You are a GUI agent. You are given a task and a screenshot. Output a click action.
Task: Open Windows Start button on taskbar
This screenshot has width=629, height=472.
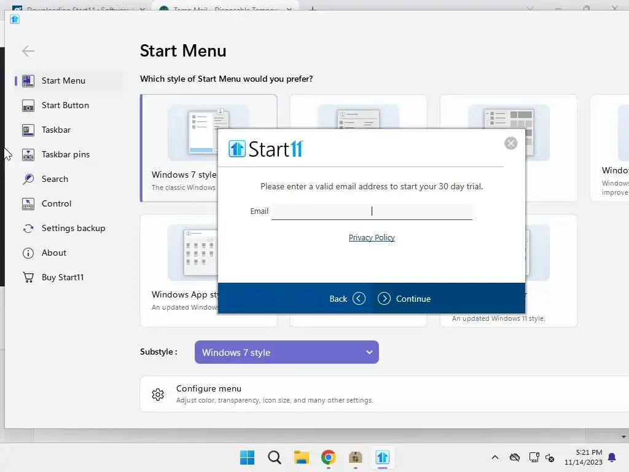pos(247,457)
